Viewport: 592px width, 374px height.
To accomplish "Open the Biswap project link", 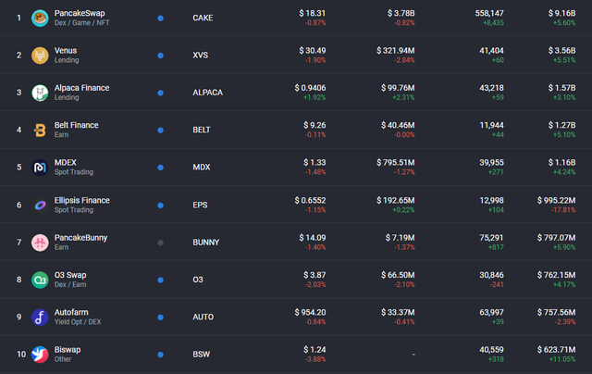I will pos(68,349).
